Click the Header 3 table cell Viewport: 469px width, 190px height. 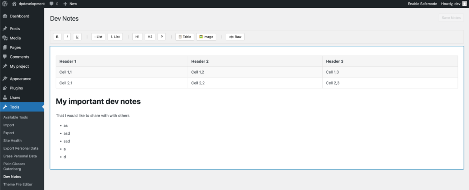click(390, 61)
